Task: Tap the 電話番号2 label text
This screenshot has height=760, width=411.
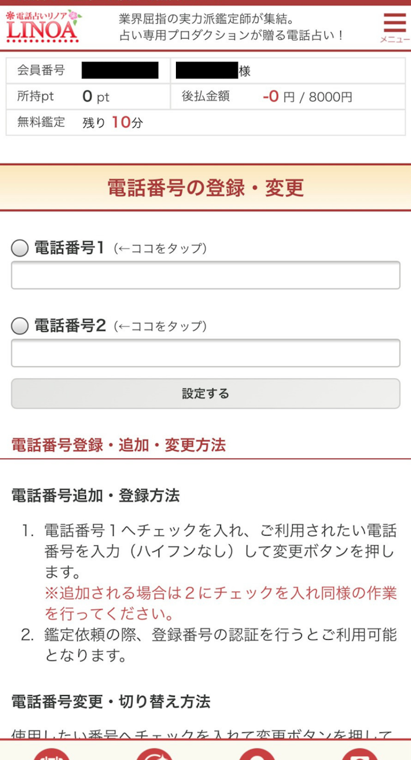Action: (x=69, y=326)
